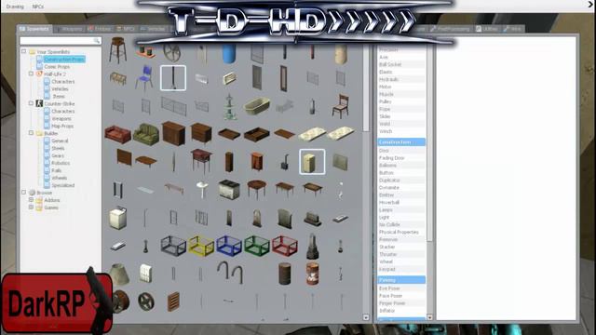Spawn the rusty explosive barrel prop
596x335 pixels.
point(313,274)
